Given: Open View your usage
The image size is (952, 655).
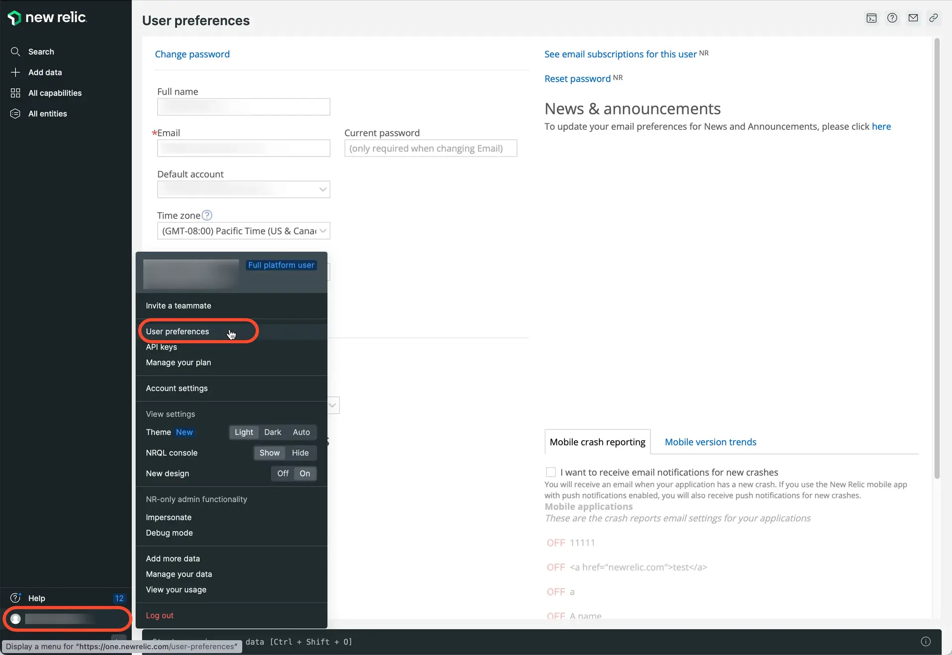Looking at the screenshot, I should (176, 590).
